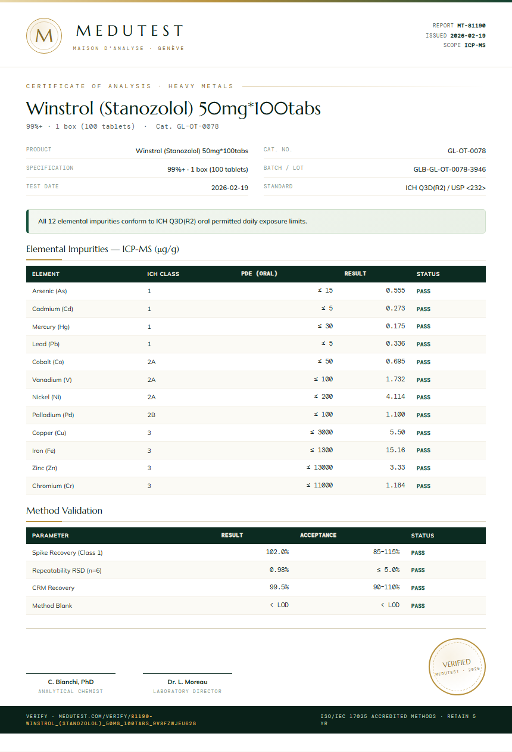
Task: Click the conformity summary banner text
Action: [x=173, y=221]
